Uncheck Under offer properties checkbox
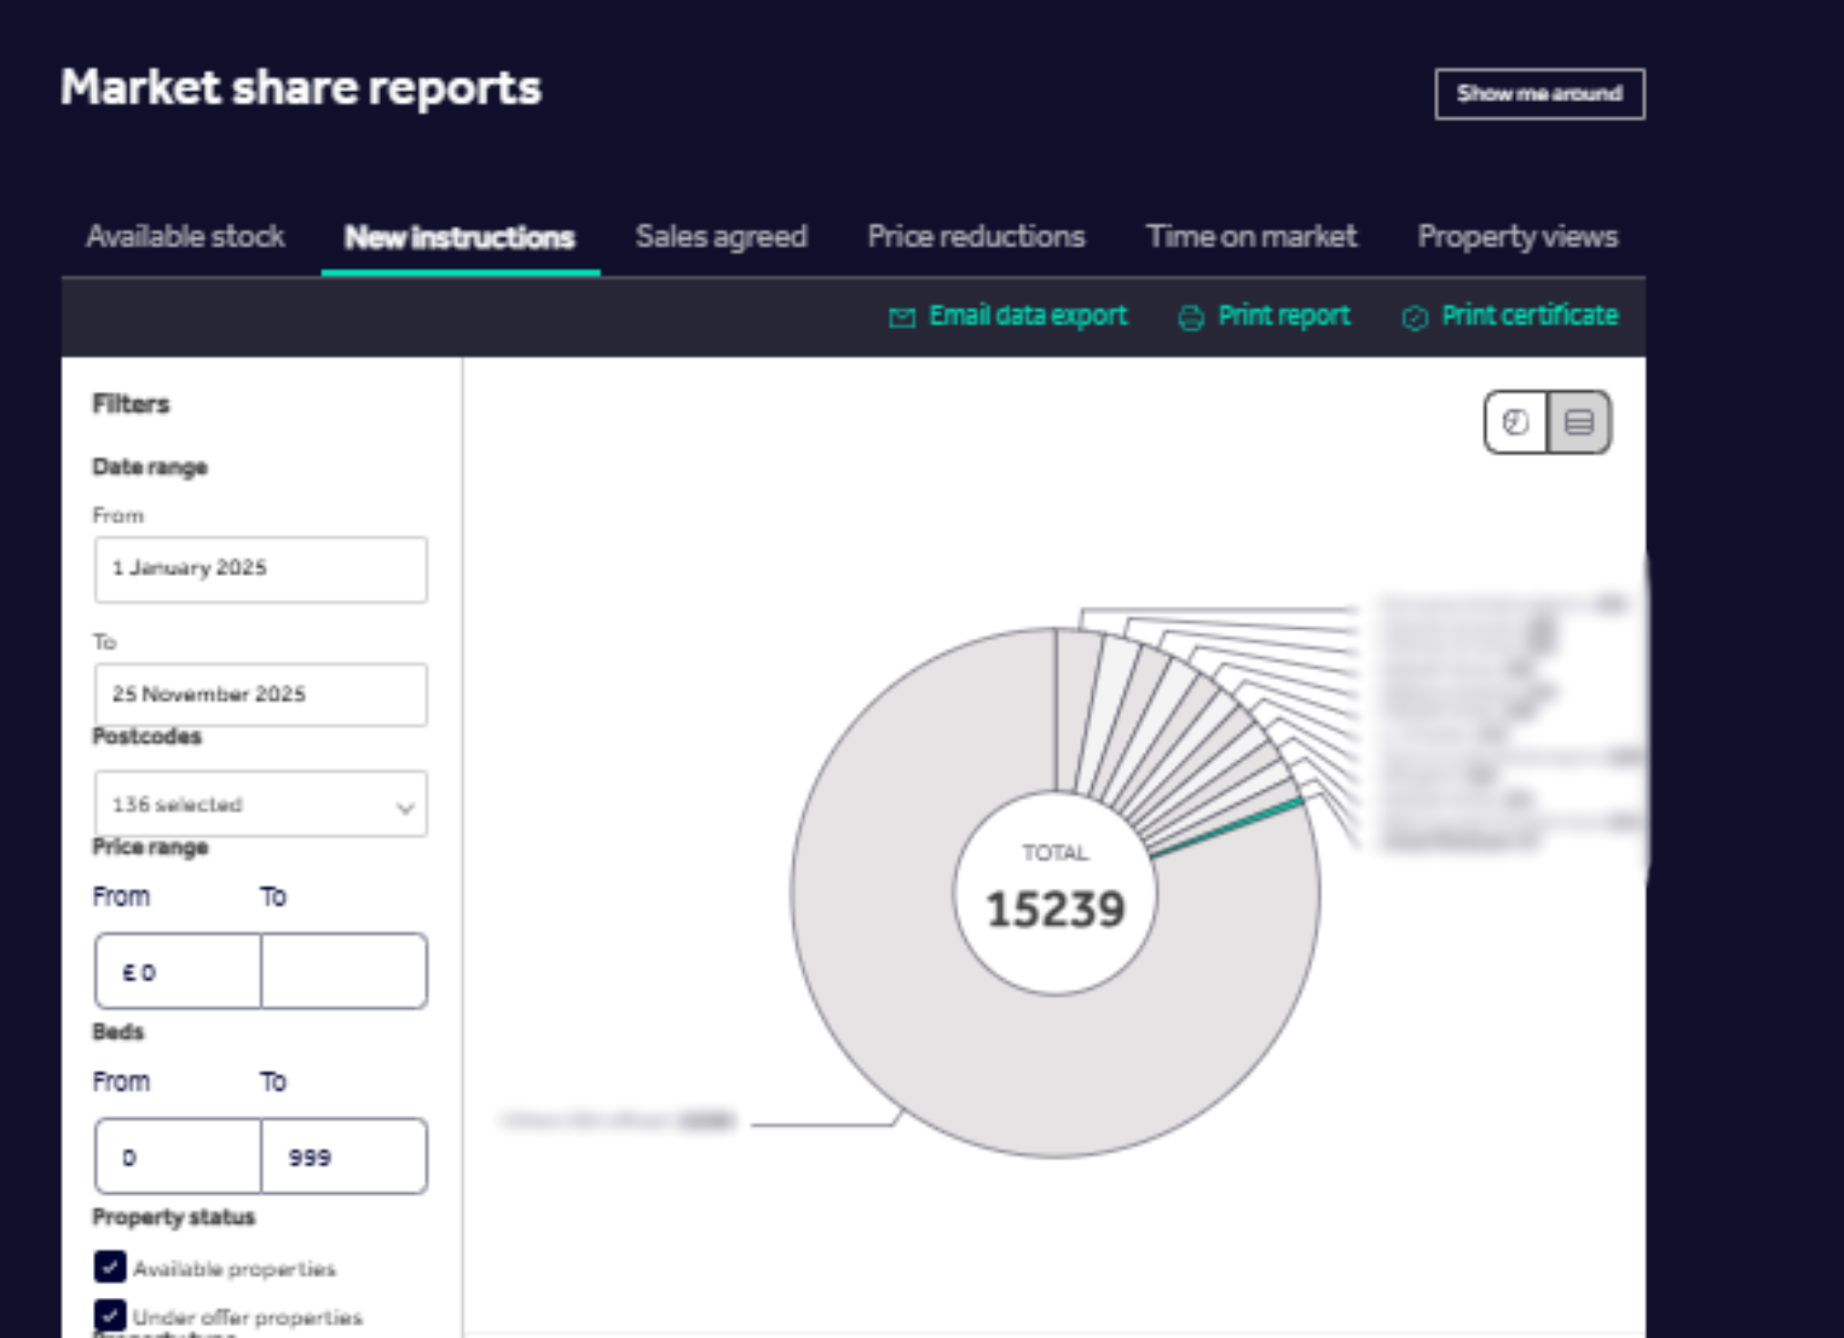Viewport: 1844px width, 1338px height. 110,1315
